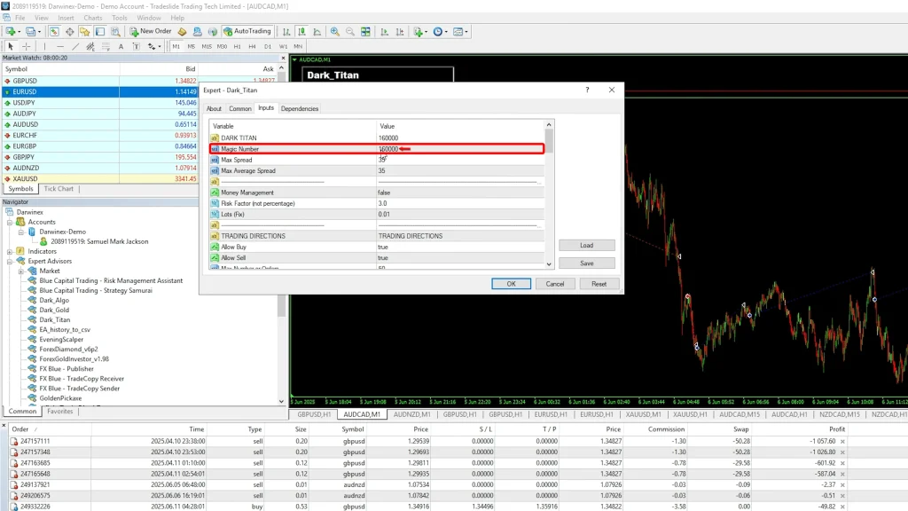The image size is (908, 511).
Task: Select the Crosshair cursor tool
Action: pos(27,46)
